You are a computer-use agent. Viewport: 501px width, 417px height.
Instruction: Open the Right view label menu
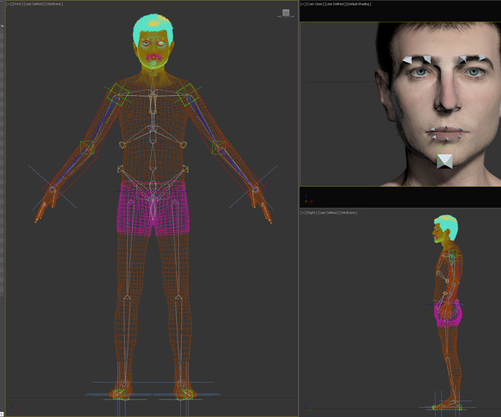(311, 213)
